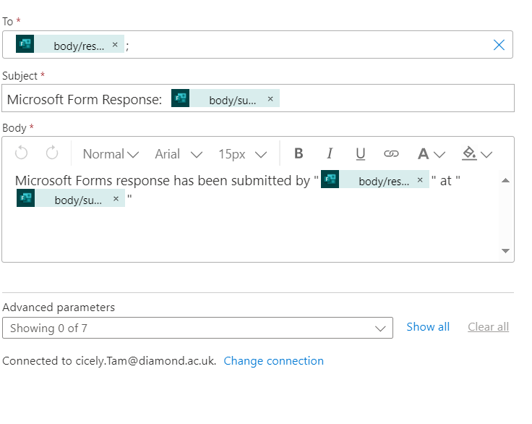
Task: Toggle Underline formatting in Body editor
Action: coord(360,153)
